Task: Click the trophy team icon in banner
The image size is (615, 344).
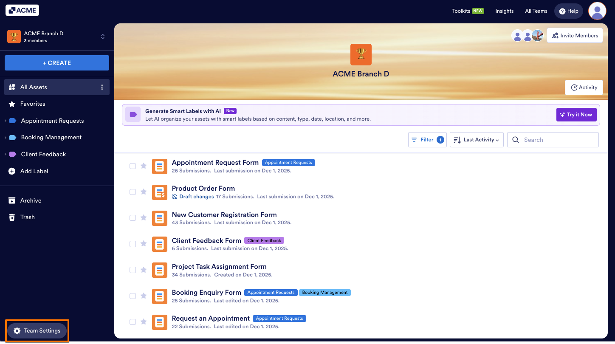Action: 361,54
